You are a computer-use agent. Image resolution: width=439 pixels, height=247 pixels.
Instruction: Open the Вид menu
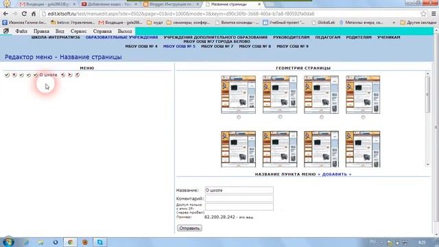[60, 31]
